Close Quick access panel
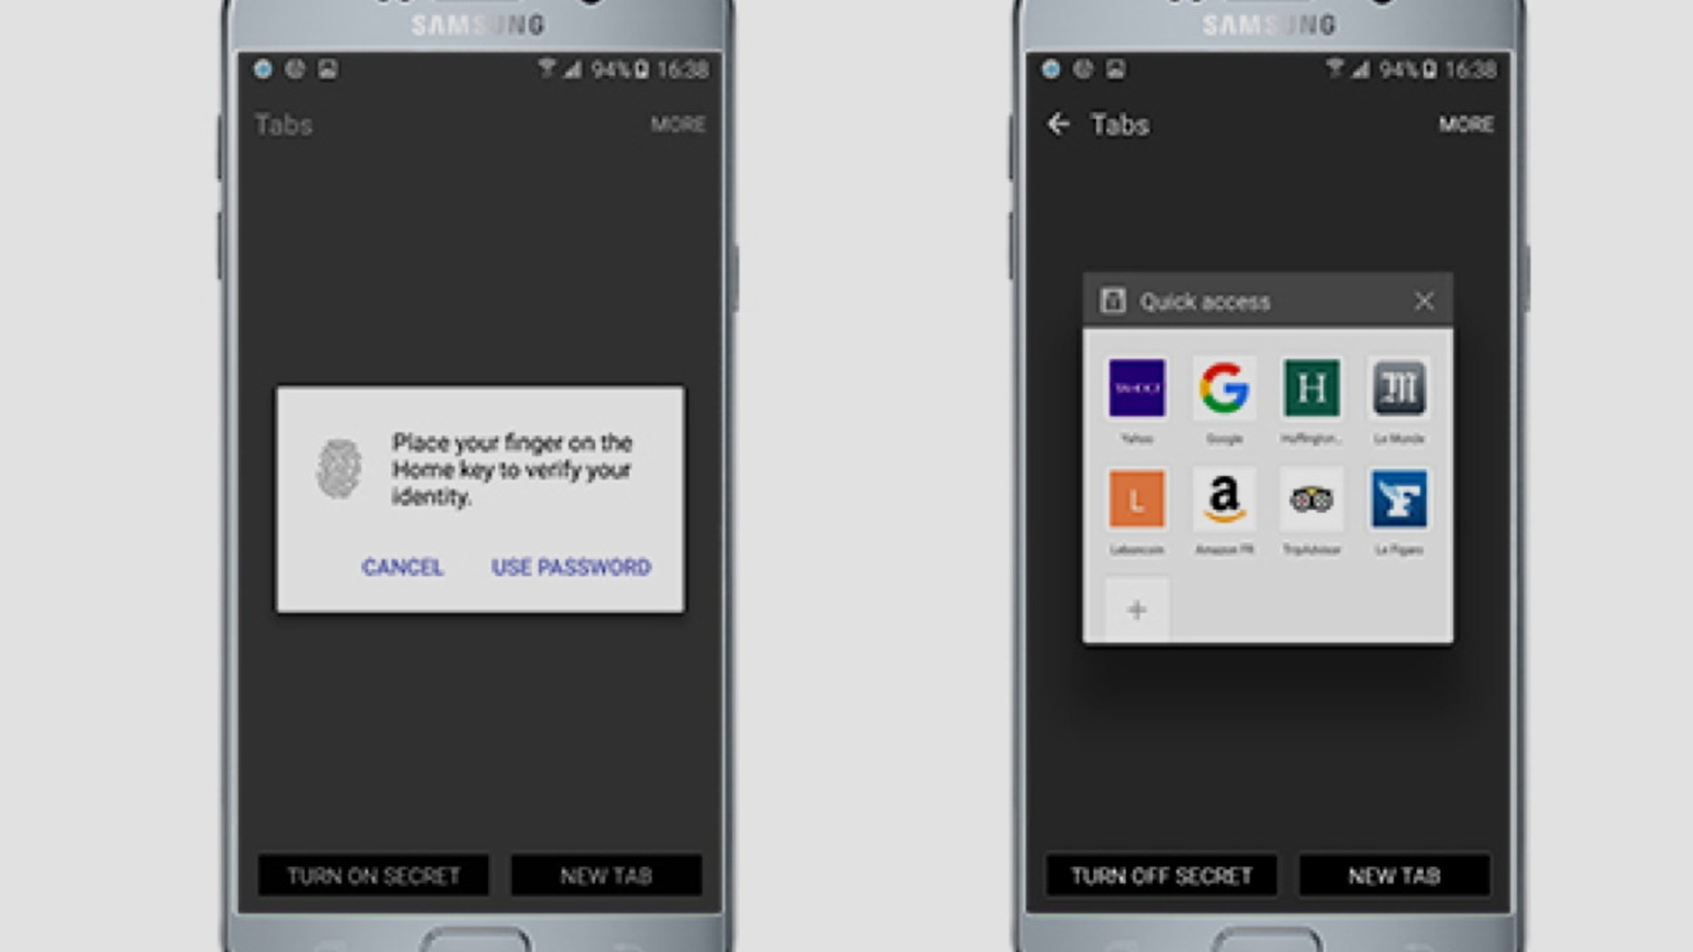The width and height of the screenshot is (1693, 952). click(1423, 300)
